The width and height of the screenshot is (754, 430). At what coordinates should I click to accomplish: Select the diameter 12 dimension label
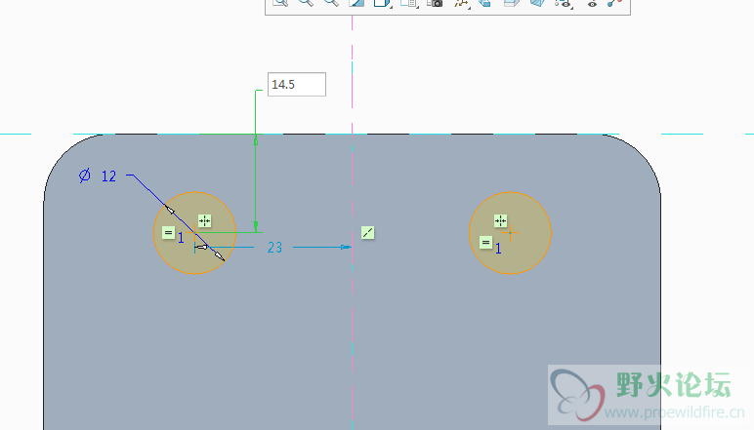click(98, 176)
